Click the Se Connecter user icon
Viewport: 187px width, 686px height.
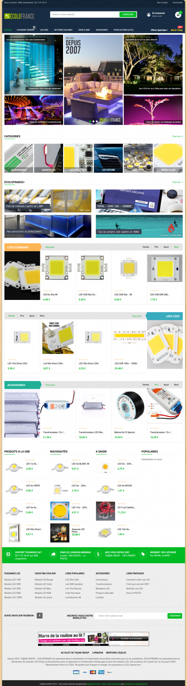[149, 14]
